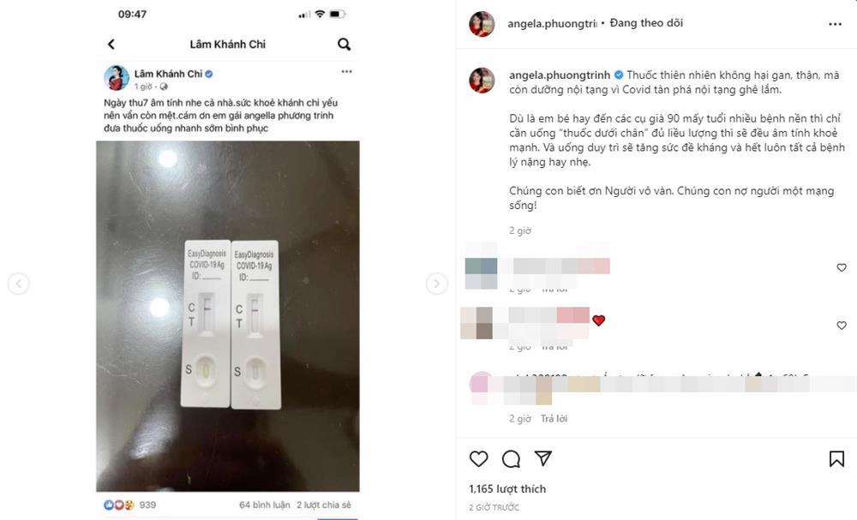The width and height of the screenshot is (857, 520).
Task: Click the header profile avatar
Action: [x=482, y=24]
